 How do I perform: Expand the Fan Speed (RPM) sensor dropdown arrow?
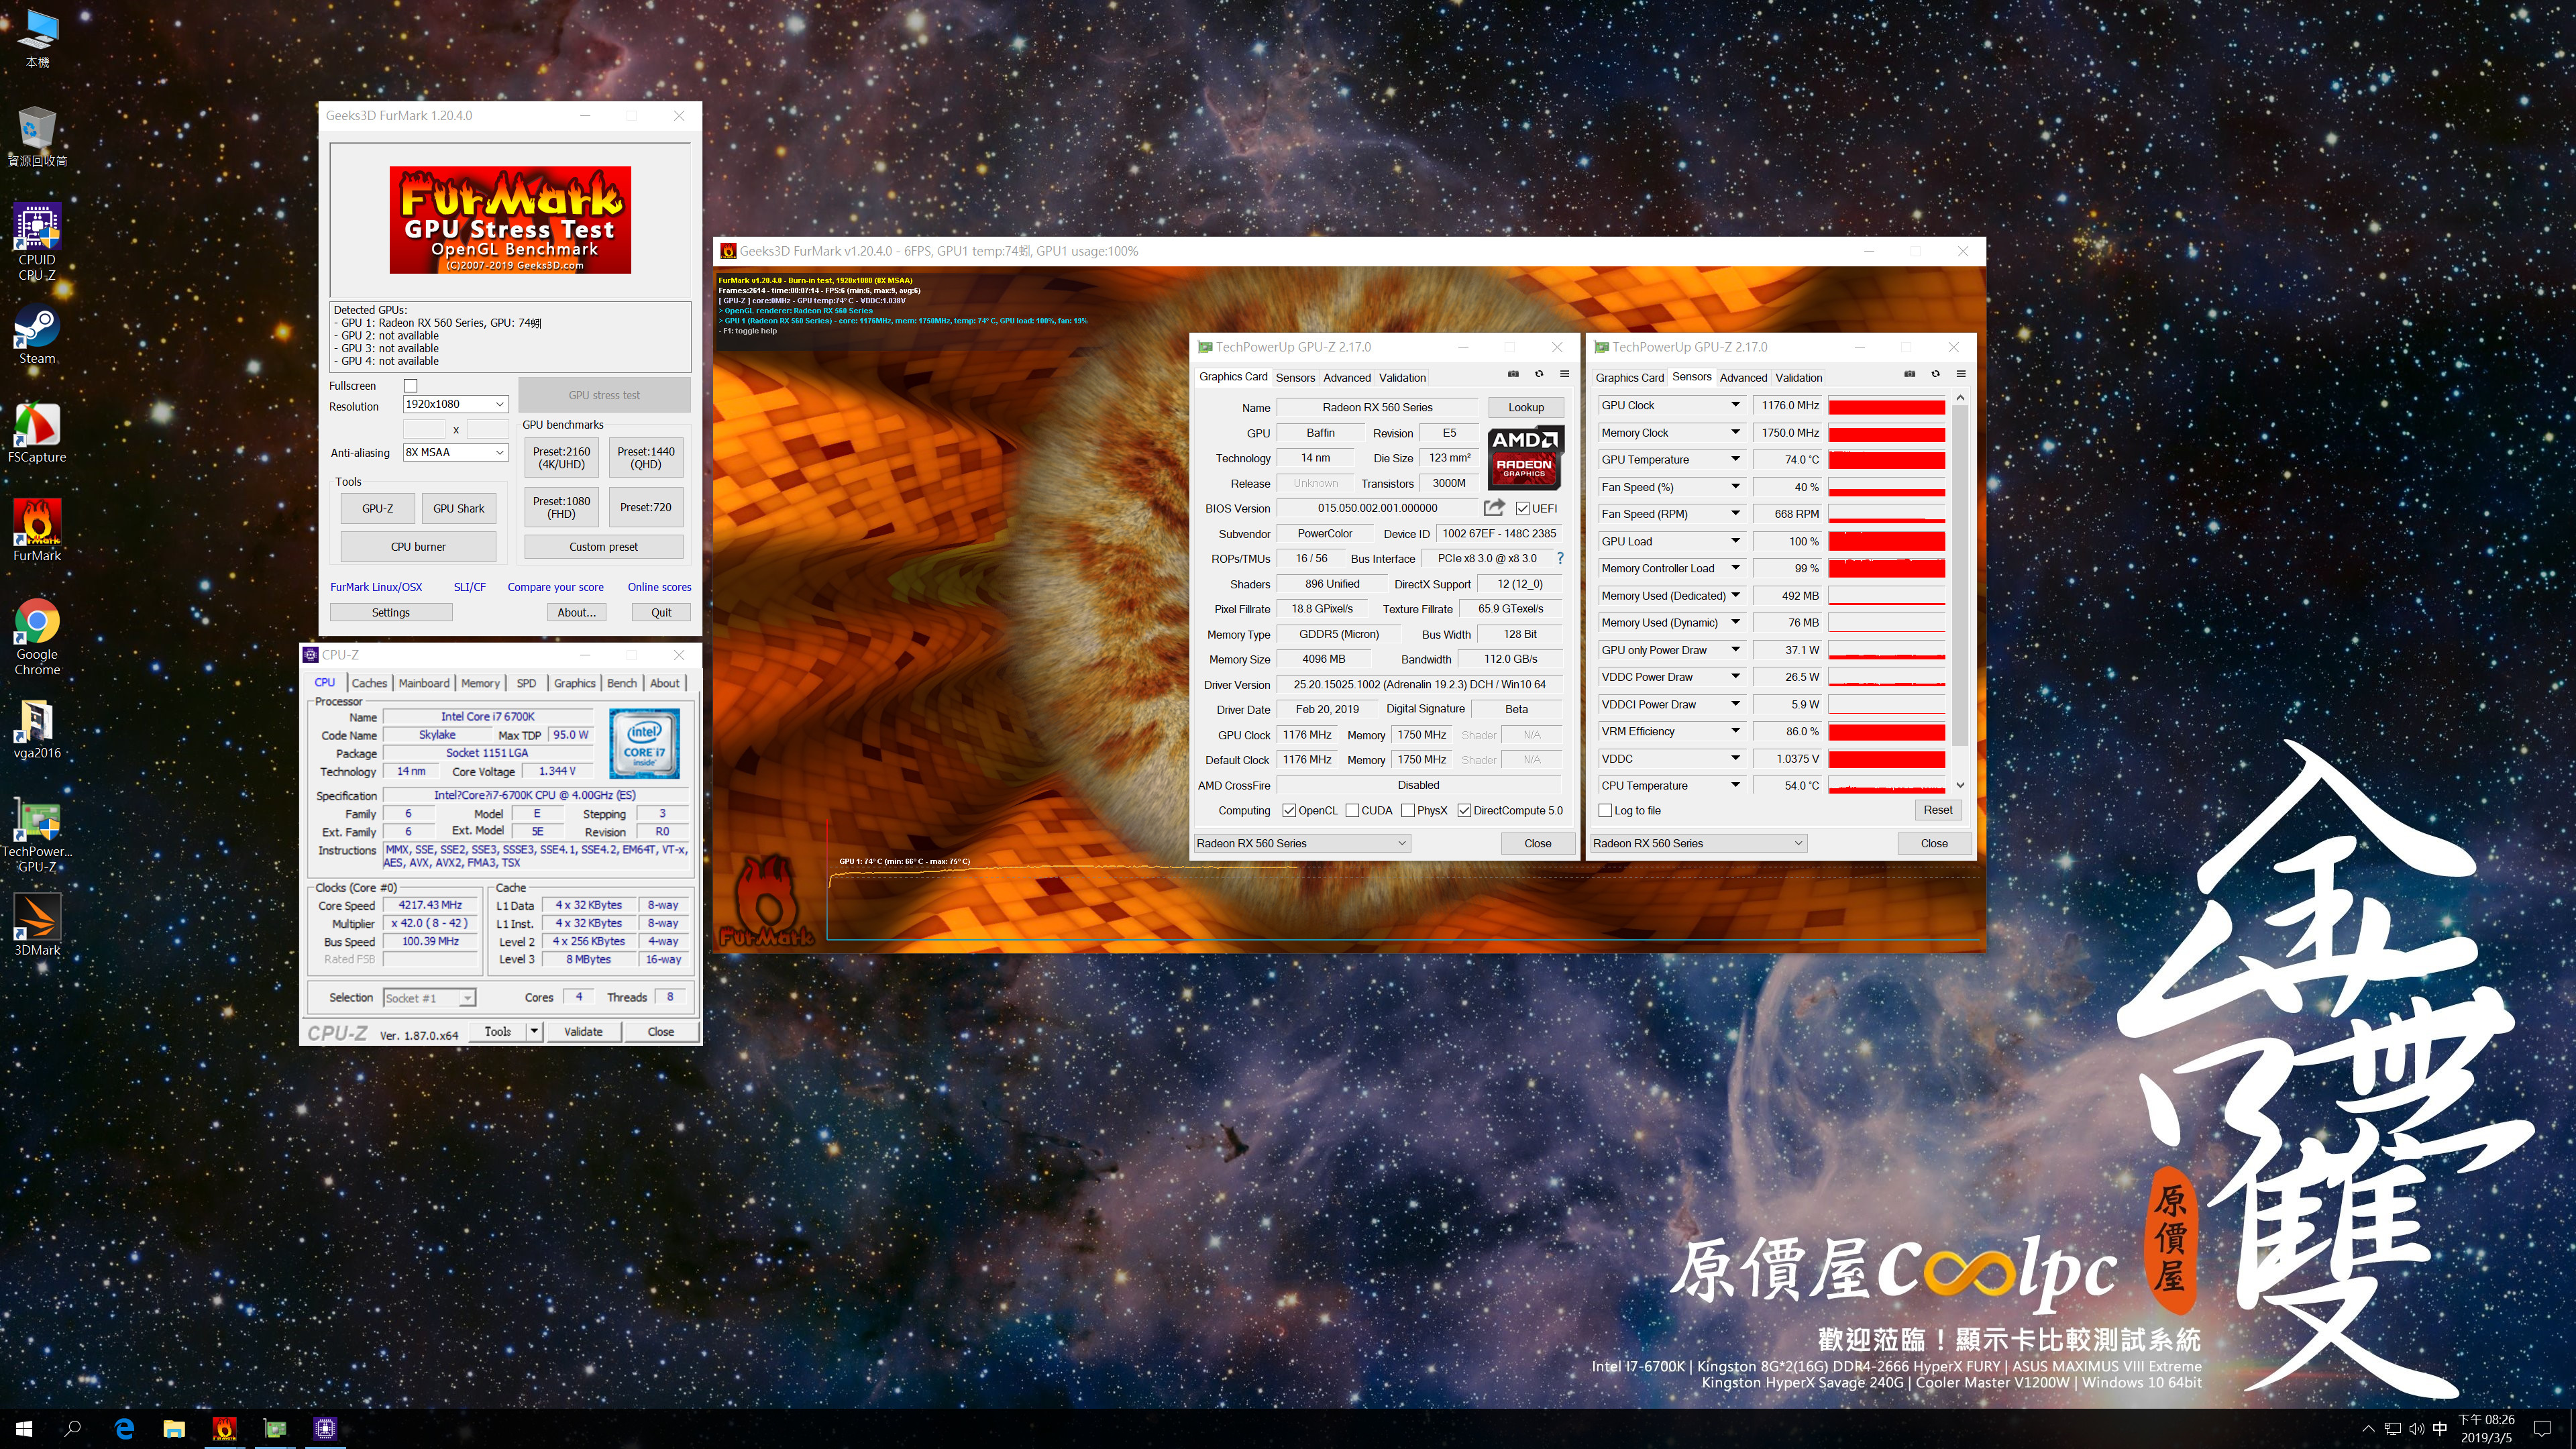[x=1736, y=514]
